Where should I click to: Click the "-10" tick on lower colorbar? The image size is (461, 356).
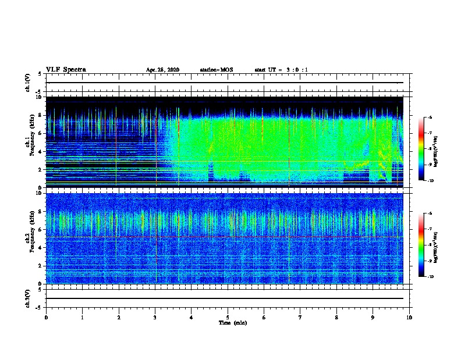430,277
